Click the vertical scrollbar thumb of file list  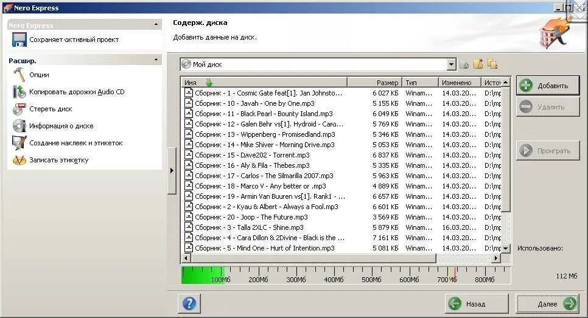point(505,149)
